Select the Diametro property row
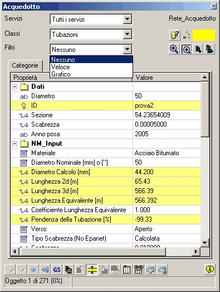Image resolution: width=220 pixels, height=292 pixels. tap(105, 96)
